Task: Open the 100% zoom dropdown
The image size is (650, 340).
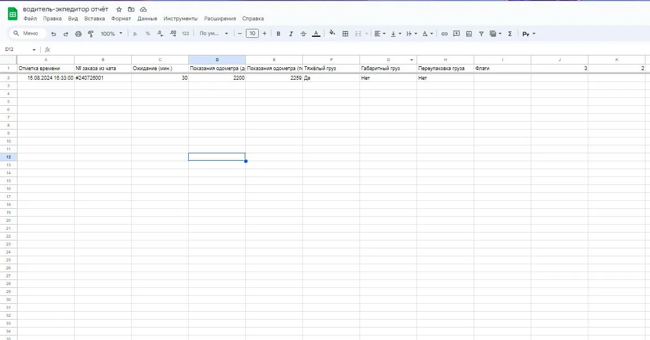Action: [111, 34]
